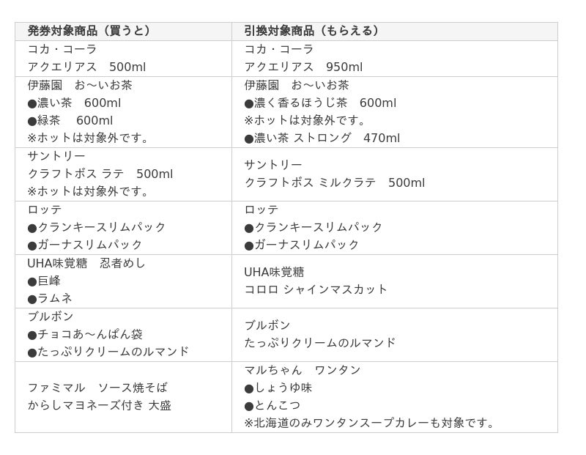Click コロロ シャインマスカット text
The width and height of the screenshot is (586, 455).
[316, 289]
